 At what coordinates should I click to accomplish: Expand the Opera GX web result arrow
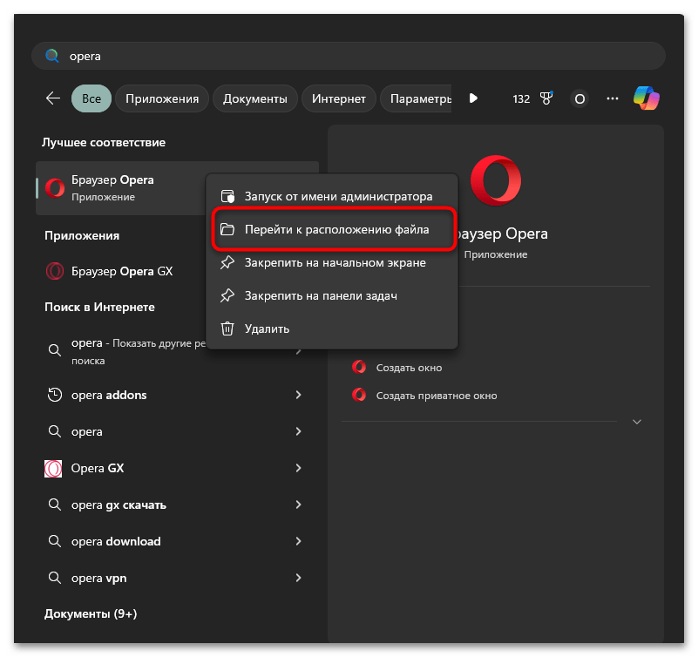[298, 468]
